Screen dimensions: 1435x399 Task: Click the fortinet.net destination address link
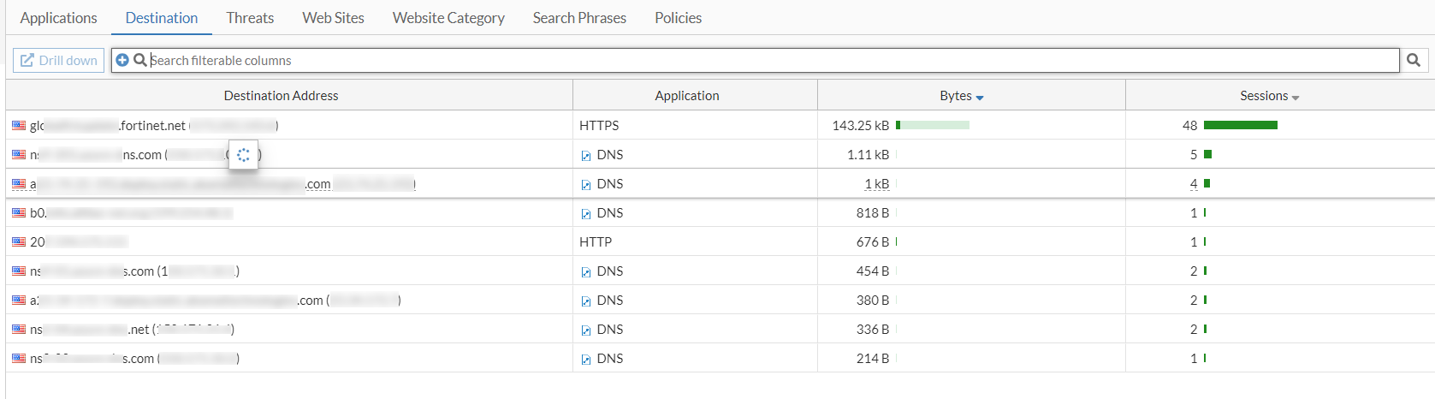point(152,126)
